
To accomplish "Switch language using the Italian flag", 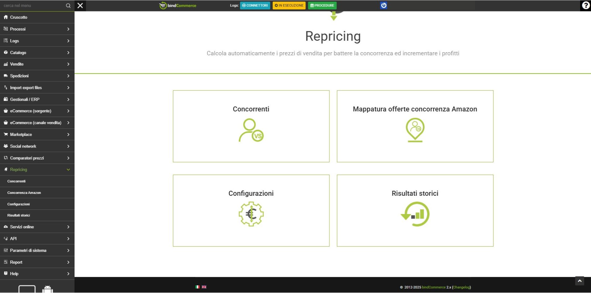I will (x=197, y=287).
